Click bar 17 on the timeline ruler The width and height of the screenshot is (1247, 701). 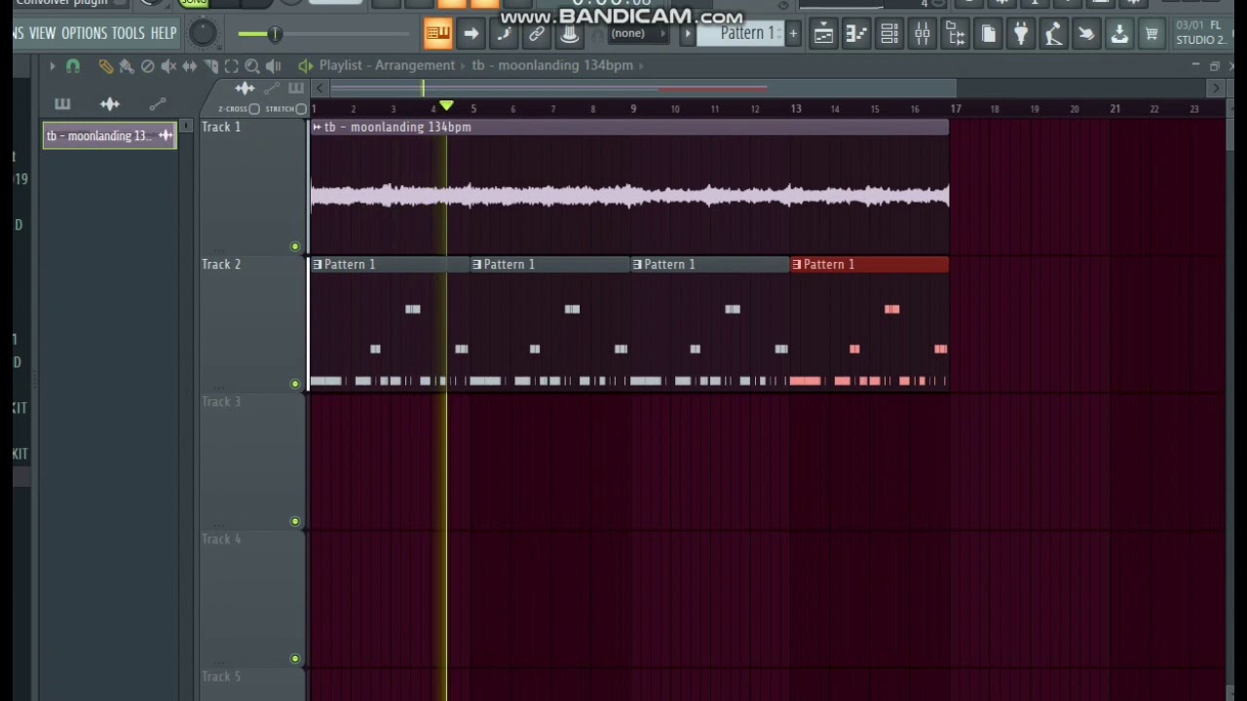coord(956,109)
